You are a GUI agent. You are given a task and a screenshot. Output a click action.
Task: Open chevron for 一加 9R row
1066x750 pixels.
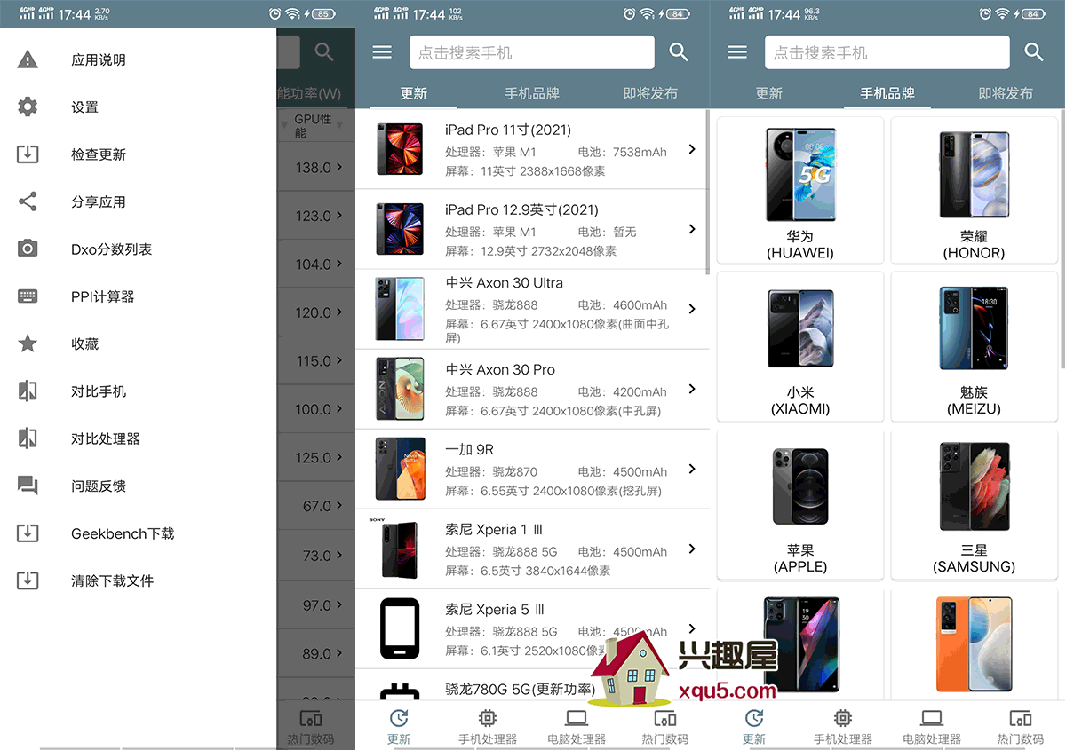click(692, 469)
